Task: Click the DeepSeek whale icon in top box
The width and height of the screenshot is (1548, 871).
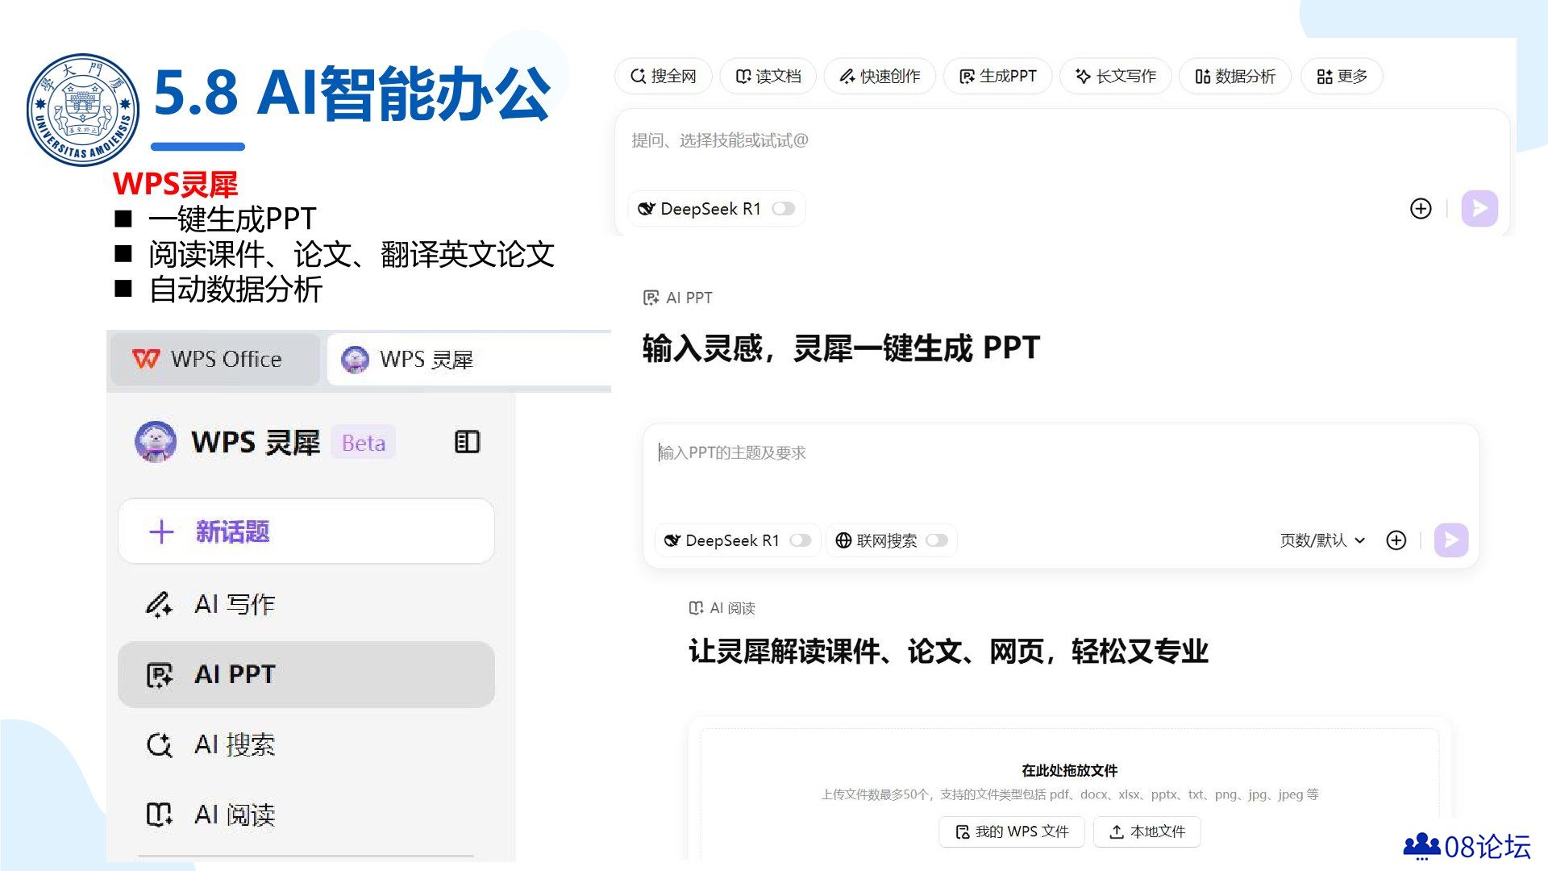Action: pyautogui.click(x=647, y=209)
